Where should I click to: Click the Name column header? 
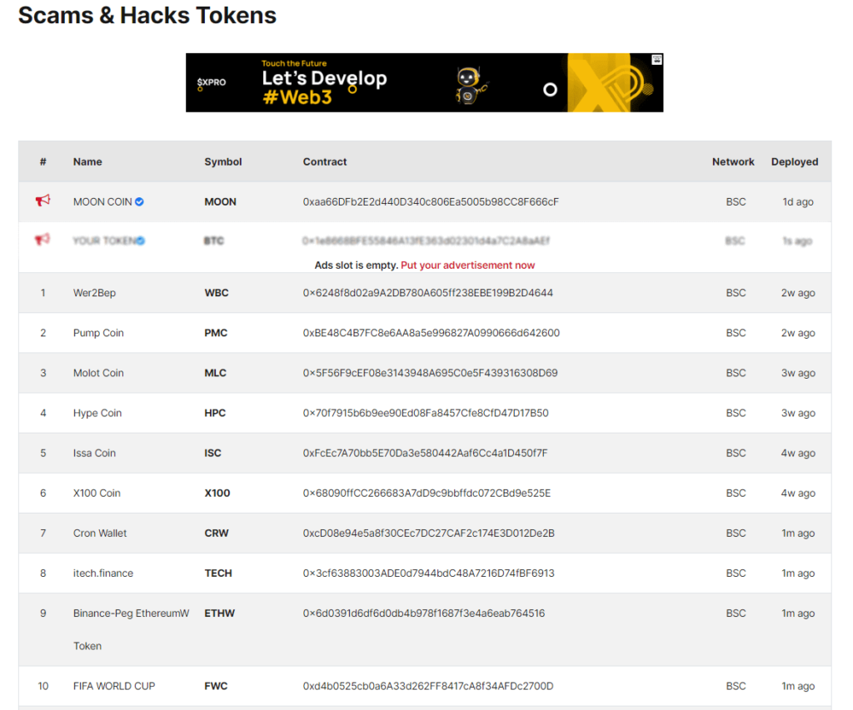pyautogui.click(x=87, y=161)
